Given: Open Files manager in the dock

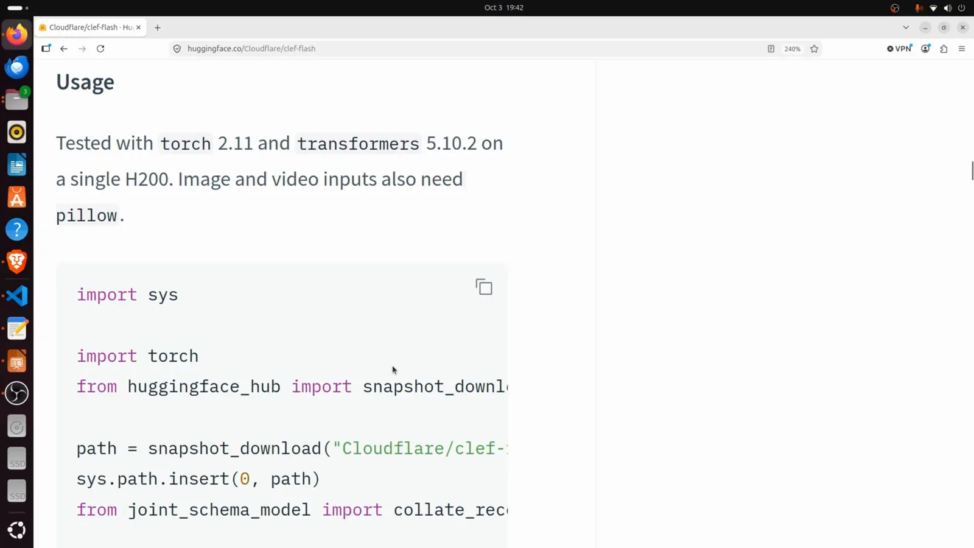Looking at the screenshot, I should point(17,99).
